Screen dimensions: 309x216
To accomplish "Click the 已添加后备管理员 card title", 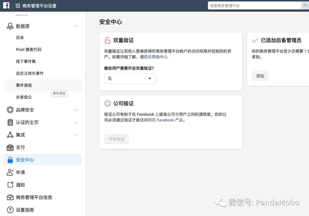I will 281,40.
